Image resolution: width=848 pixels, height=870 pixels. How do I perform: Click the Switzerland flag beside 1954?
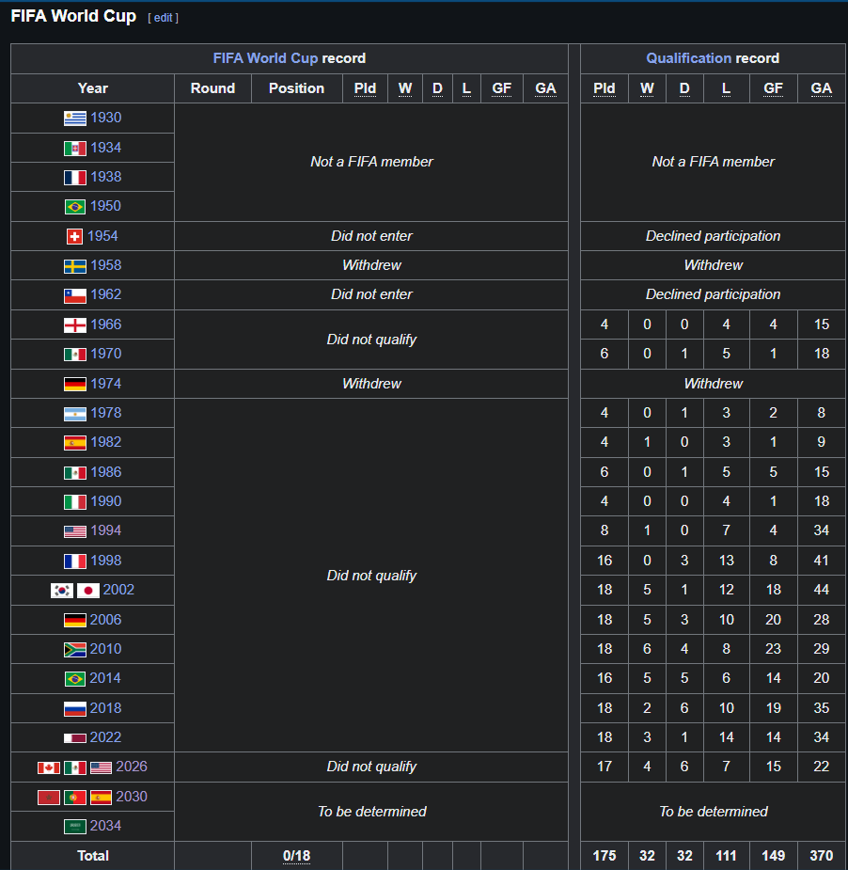74,236
